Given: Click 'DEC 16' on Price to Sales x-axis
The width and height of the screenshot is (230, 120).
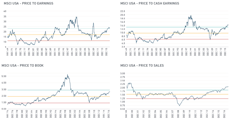Looking at the screenshot, I should click(224, 114).
